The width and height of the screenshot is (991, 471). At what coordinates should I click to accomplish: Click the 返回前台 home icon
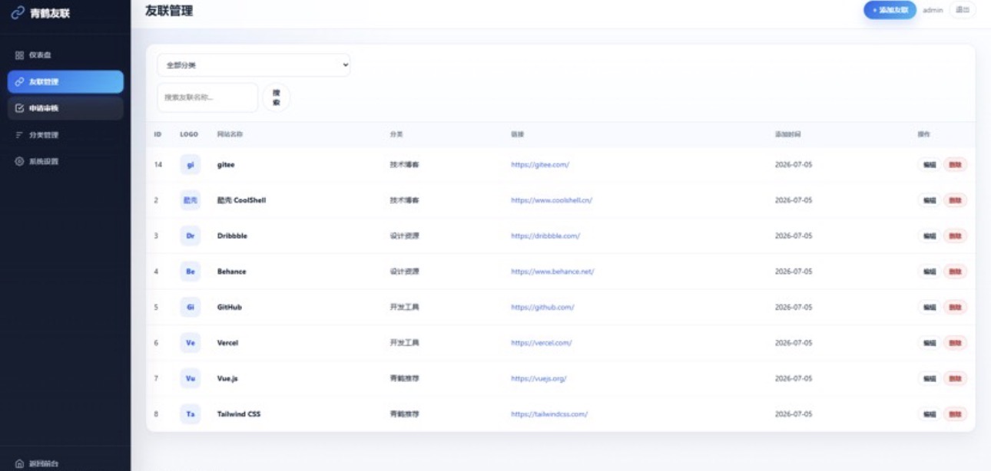[20, 463]
